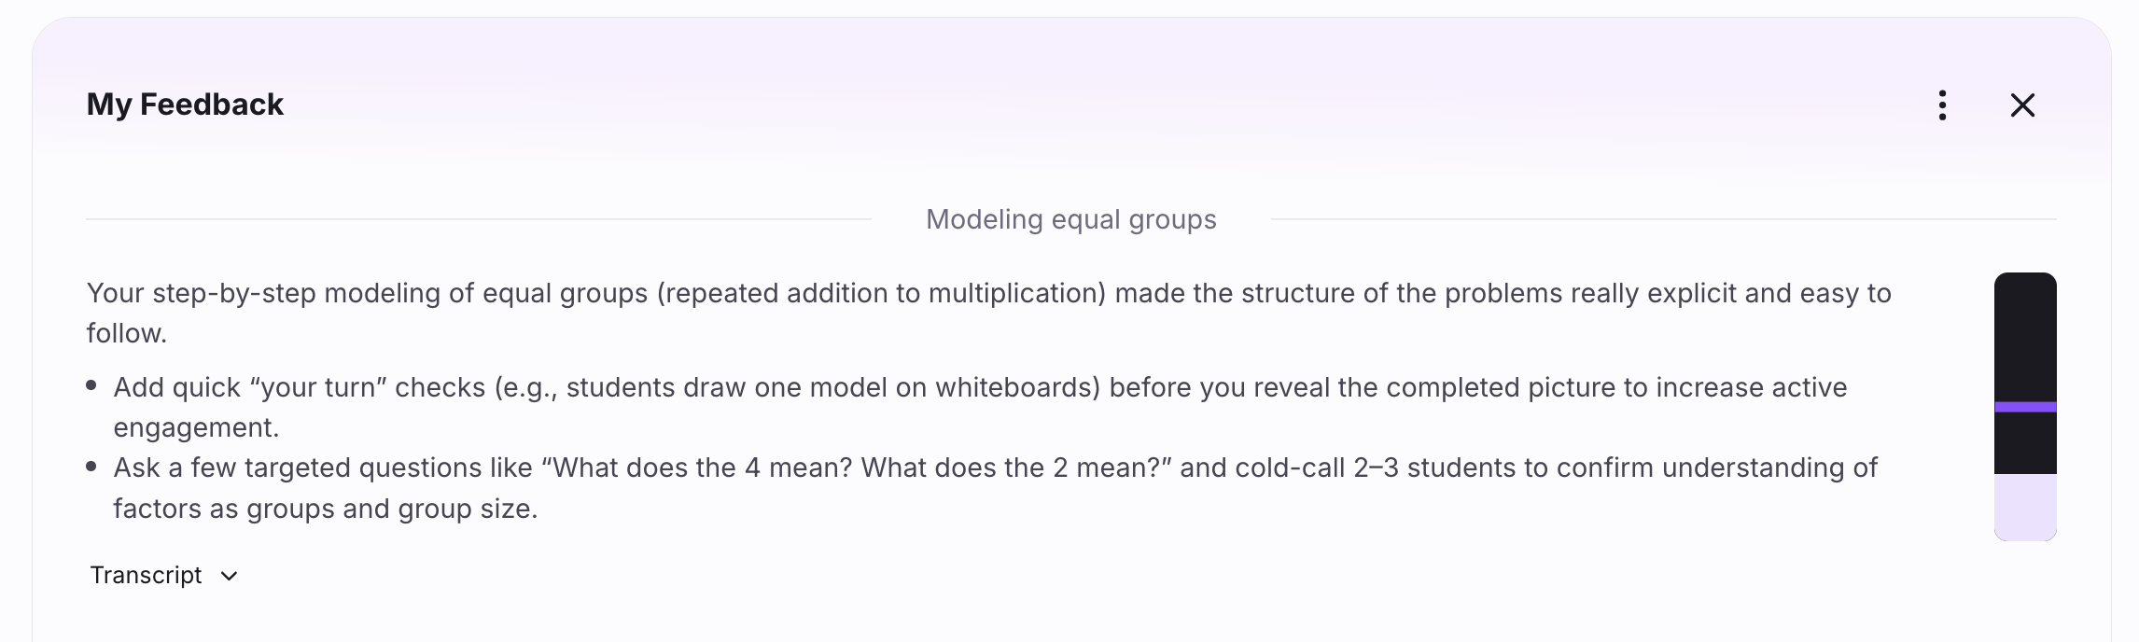Click the divider line right of the heading

tap(1663, 219)
